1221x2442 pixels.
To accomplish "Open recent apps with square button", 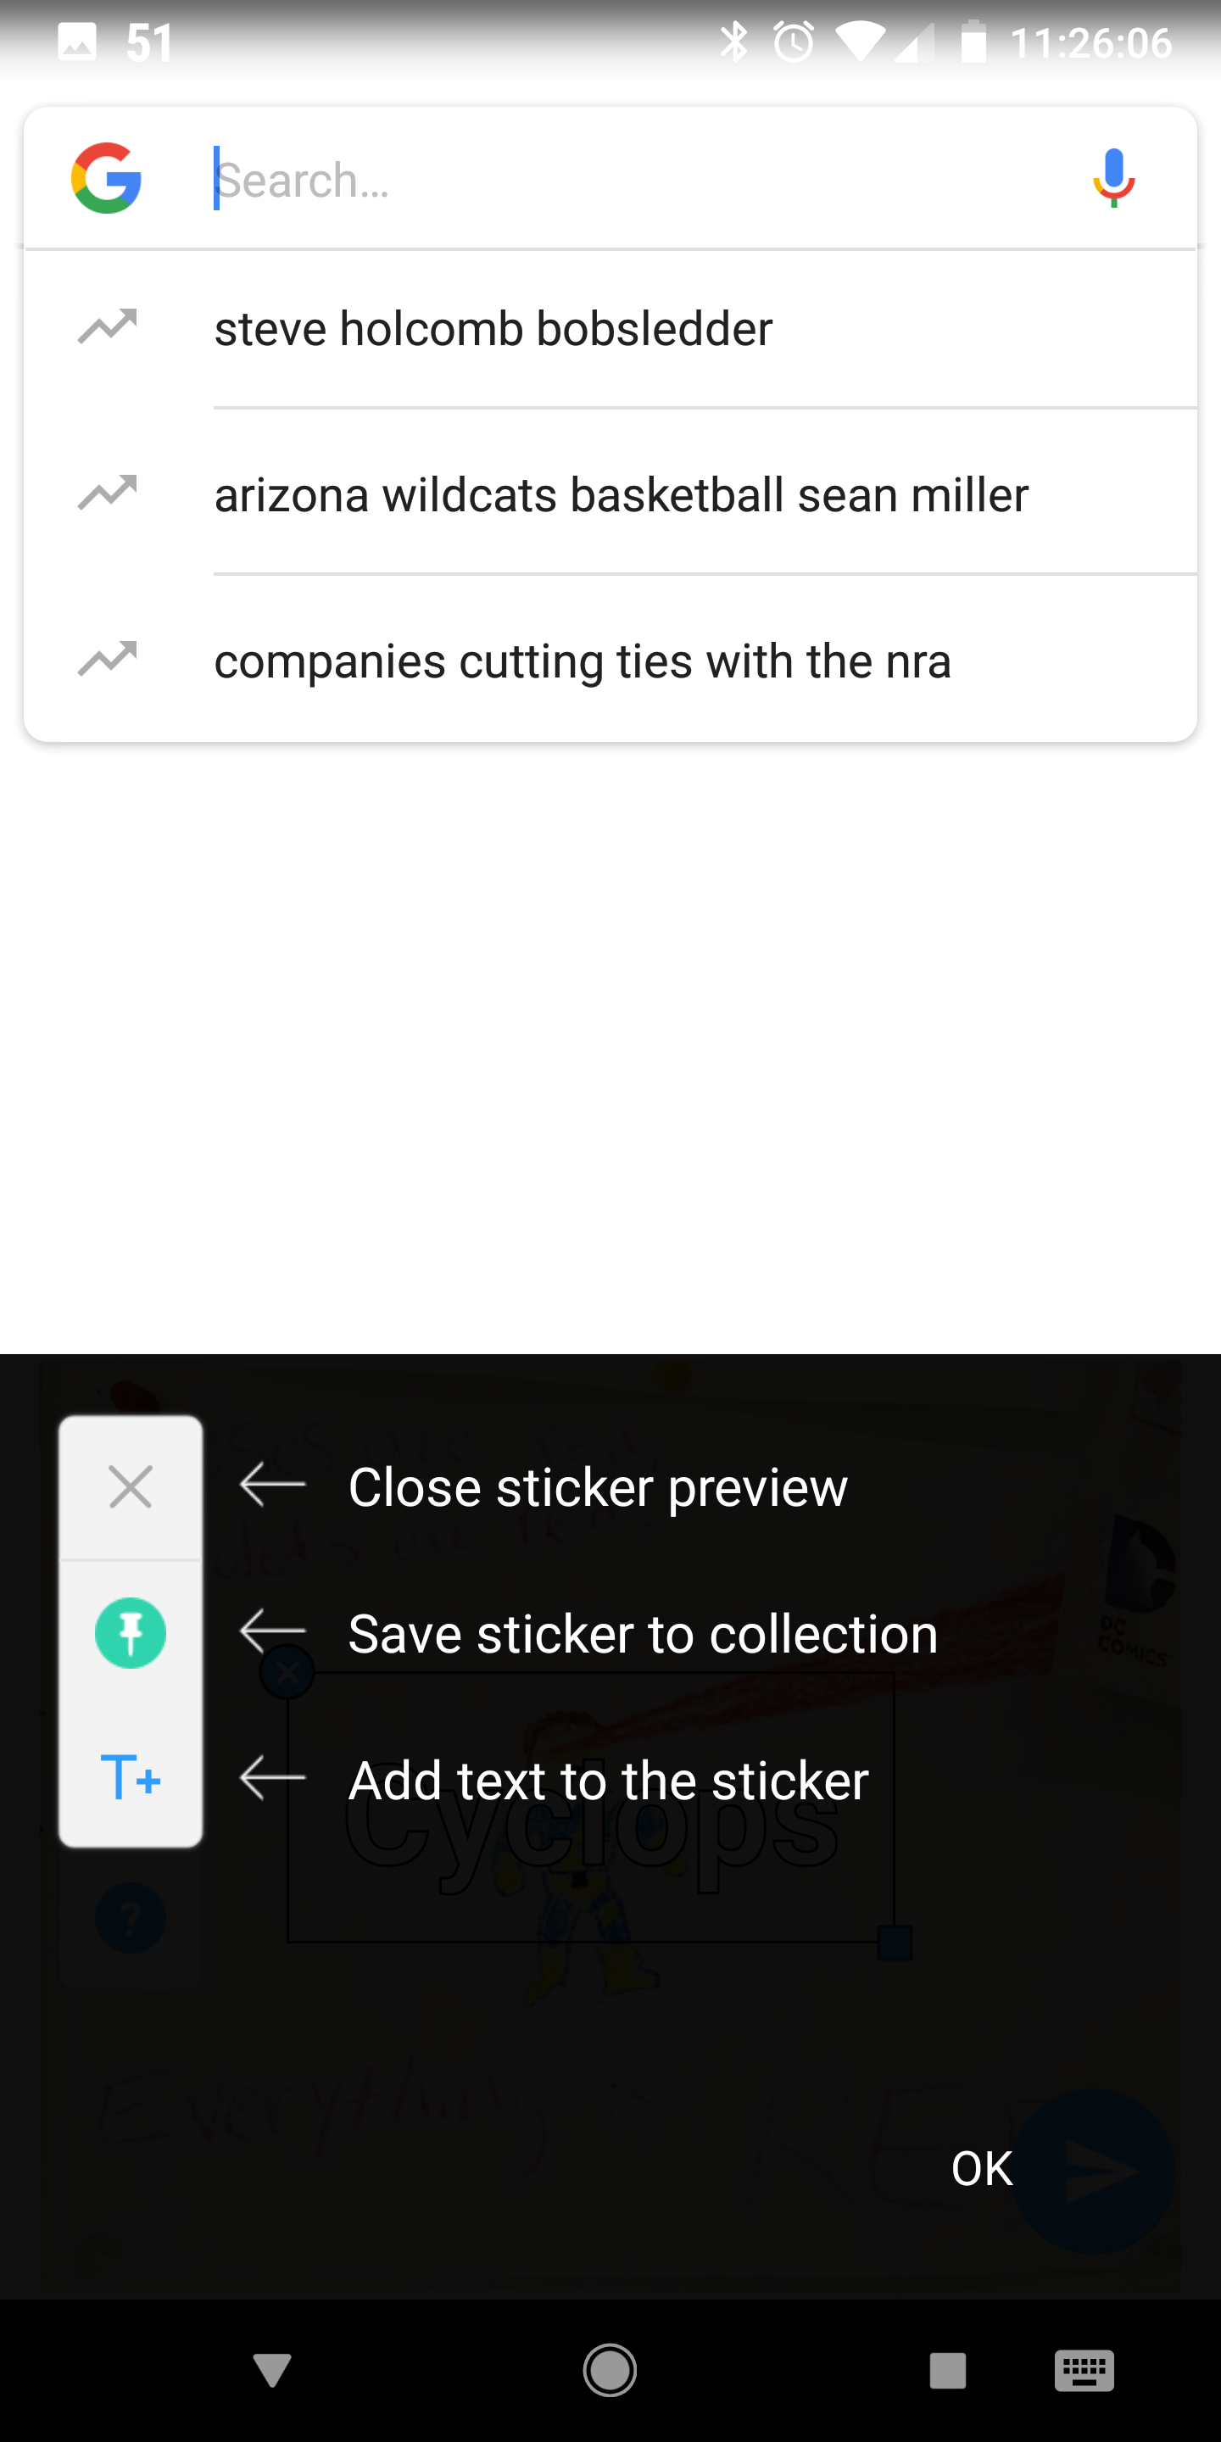I will pyautogui.click(x=947, y=2371).
